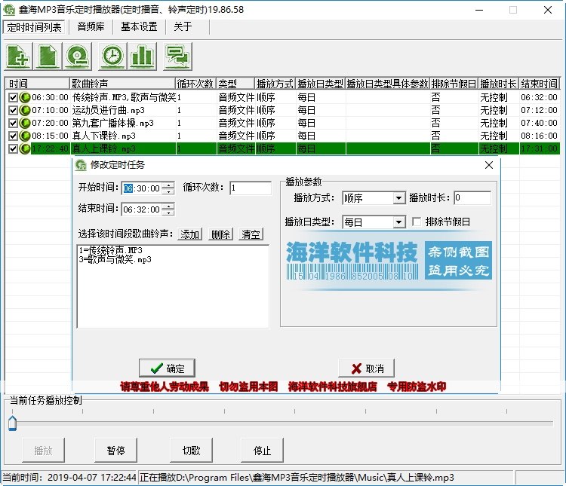Click the 修改定时任务 dialog title icon
Viewport: 566px width, 486px height.
click(x=81, y=165)
